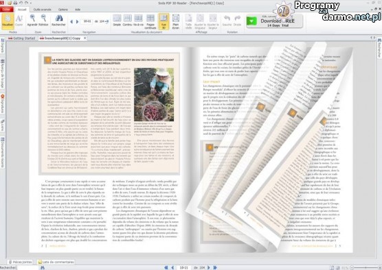Open the right-side Rechercher panel
The image size is (382, 270).
(x=379, y=48)
